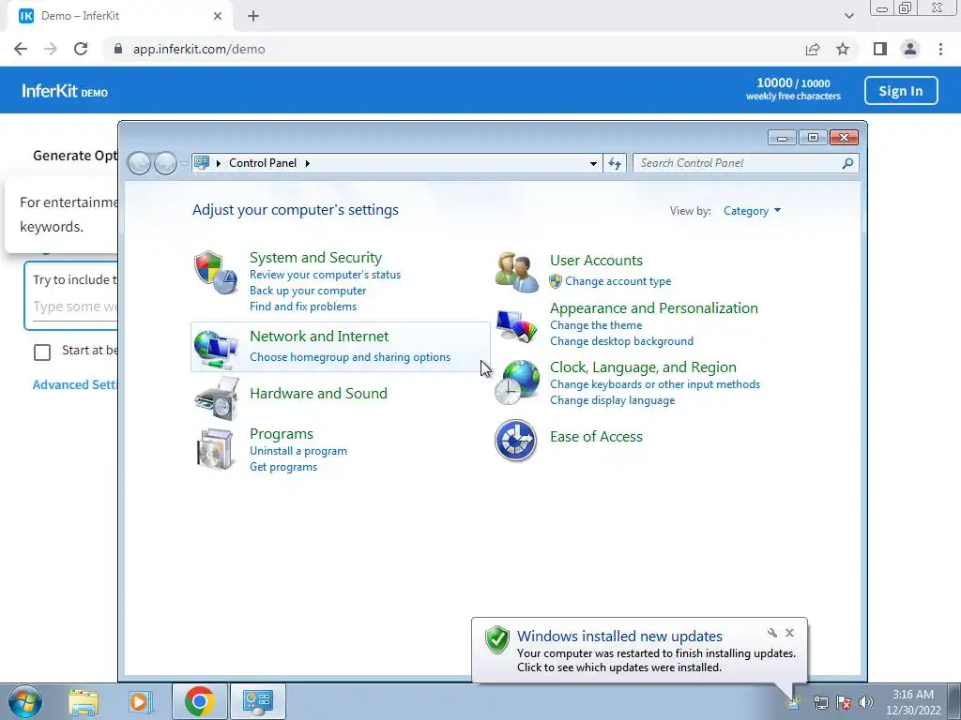Click the Control Panel taskbar button
Screen dimensions: 961x720
[x=257, y=701]
